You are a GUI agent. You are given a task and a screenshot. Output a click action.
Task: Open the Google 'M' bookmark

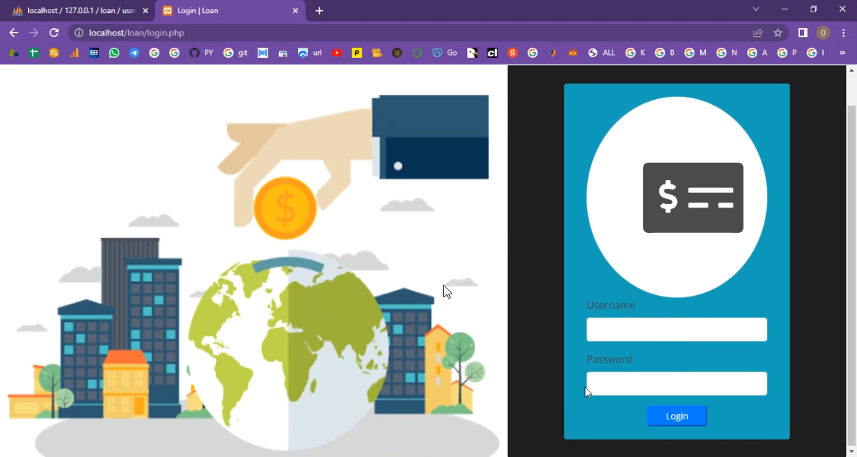(696, 53)
